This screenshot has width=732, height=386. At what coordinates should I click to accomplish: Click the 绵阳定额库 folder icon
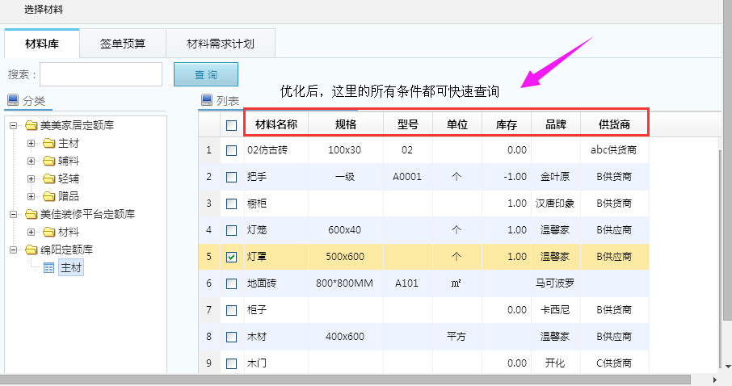32,250
